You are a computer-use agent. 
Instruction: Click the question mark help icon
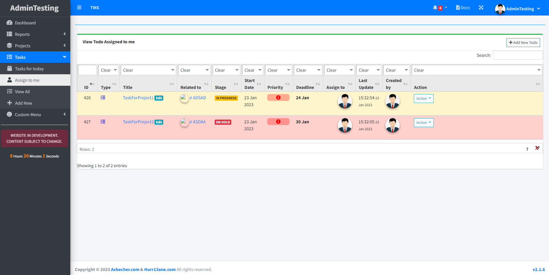tap(527, 149)
